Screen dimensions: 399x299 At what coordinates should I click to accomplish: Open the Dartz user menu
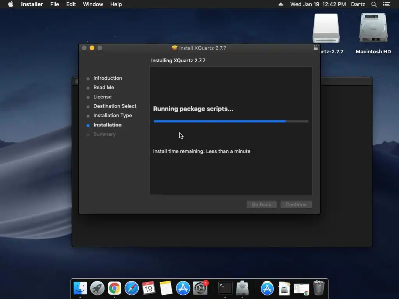click(358, 4)
